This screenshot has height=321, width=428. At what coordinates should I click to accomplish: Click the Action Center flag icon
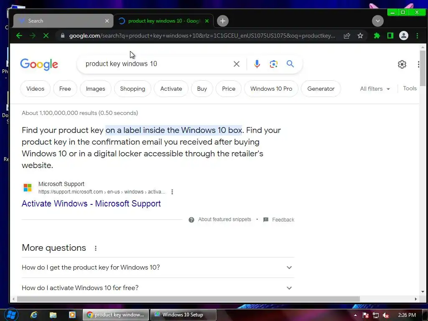coord(366,315)
